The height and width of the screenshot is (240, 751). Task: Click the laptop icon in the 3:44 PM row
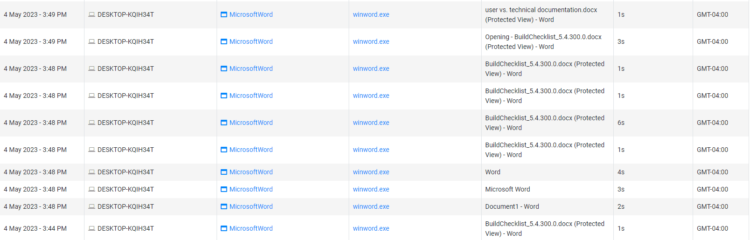click(92, 229)
